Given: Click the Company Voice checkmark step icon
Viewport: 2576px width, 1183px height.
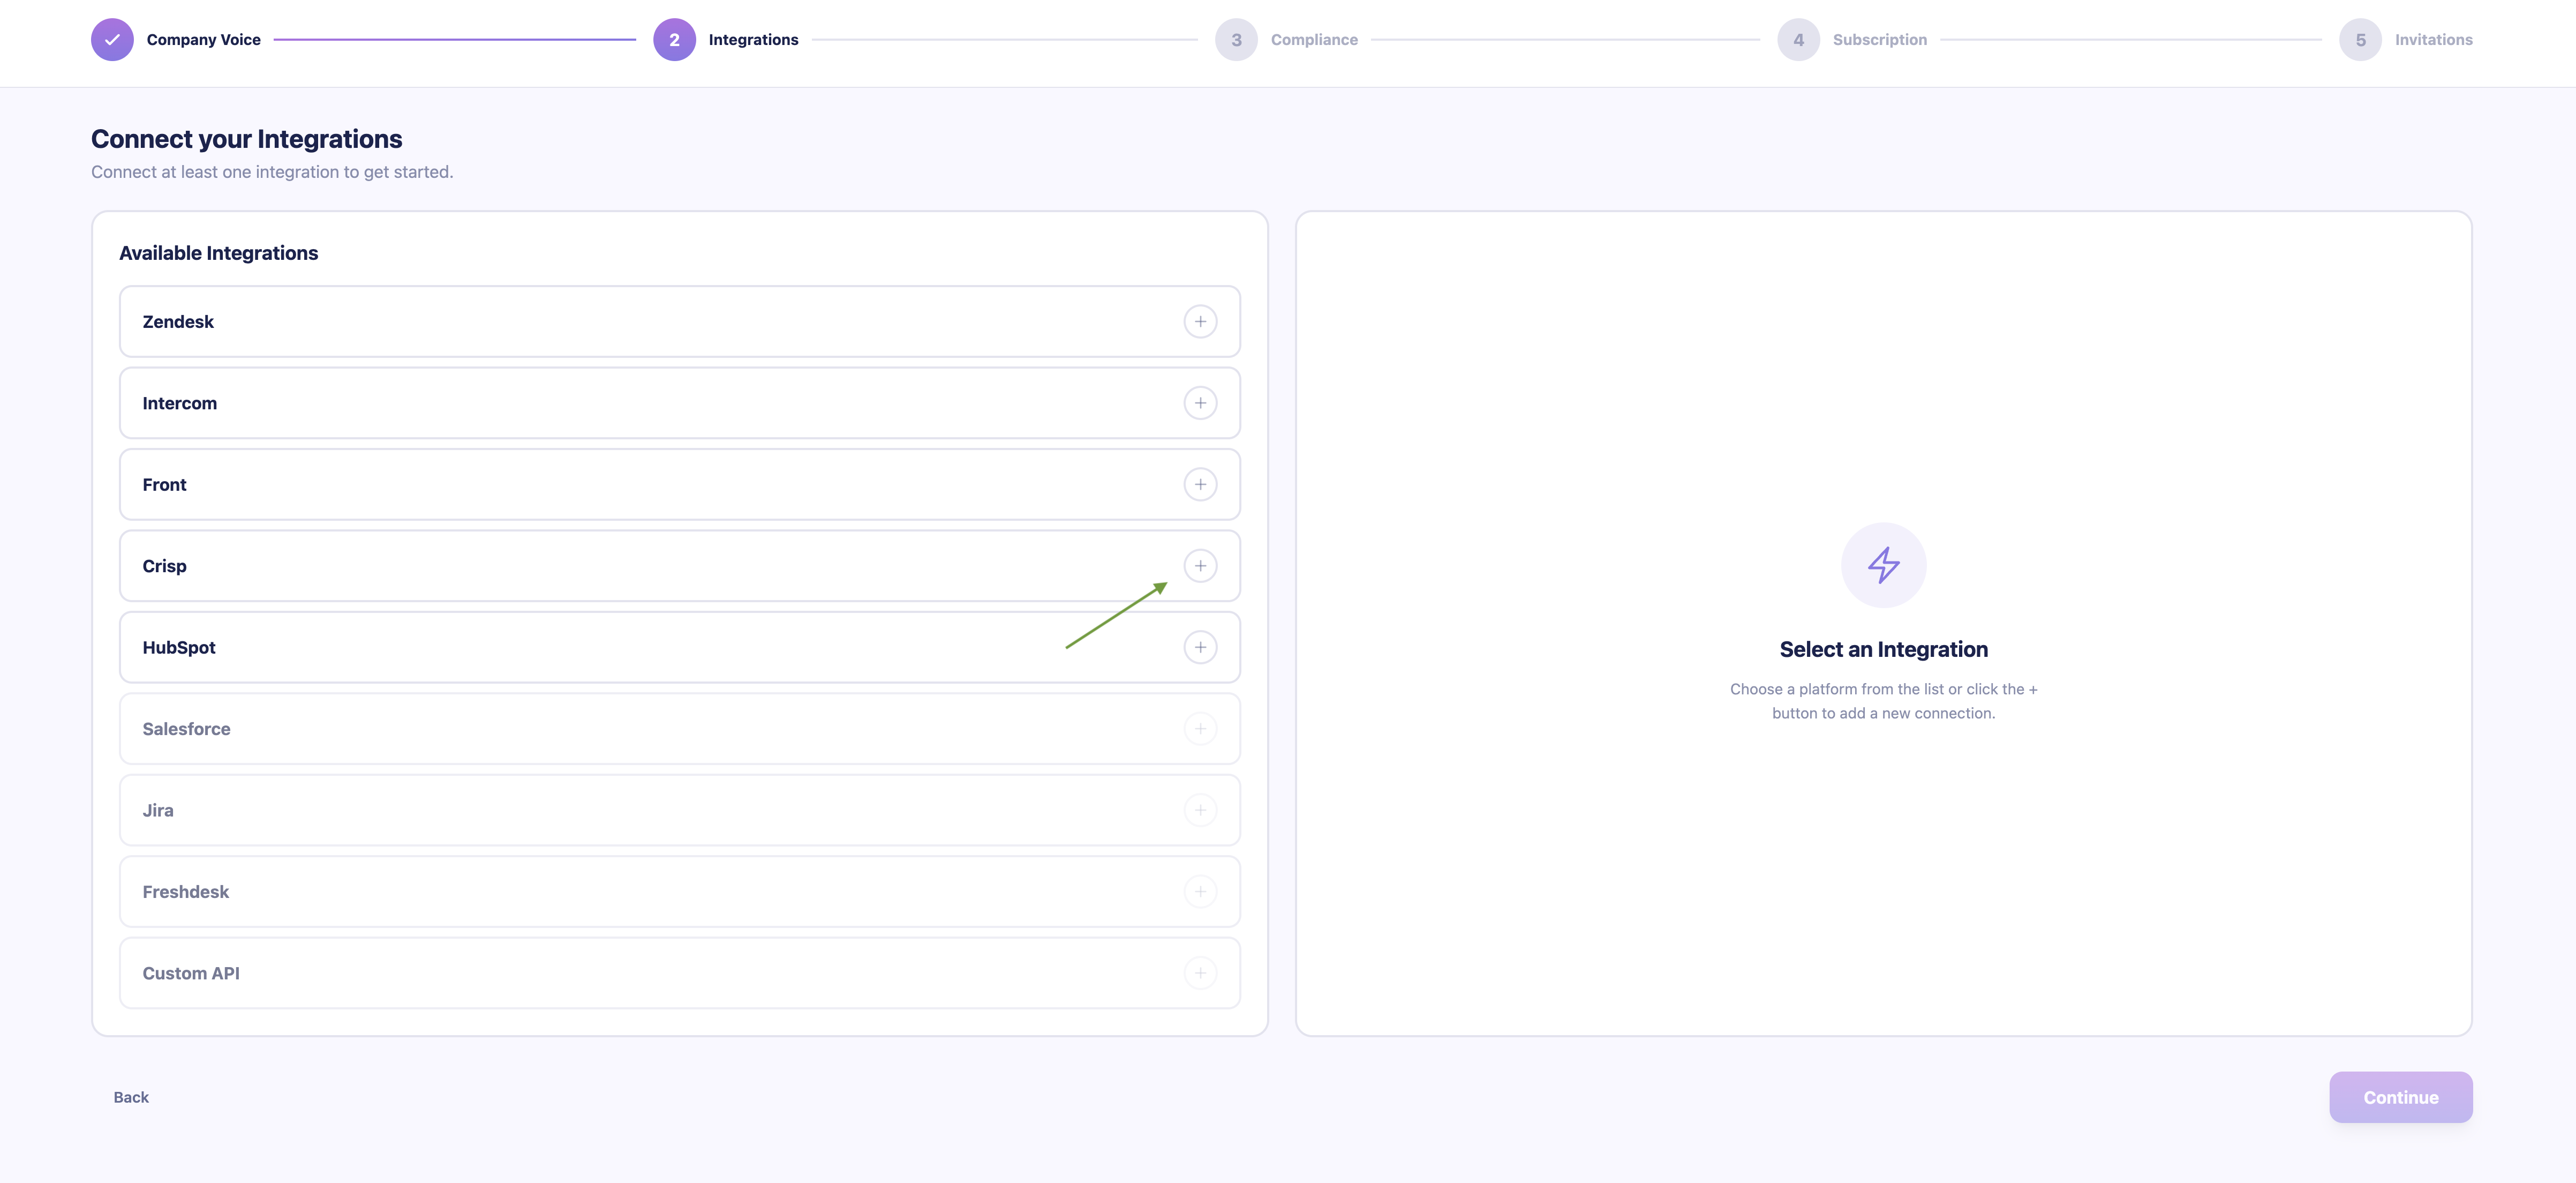Looking at the screenshot, I should tap(112, 40).
